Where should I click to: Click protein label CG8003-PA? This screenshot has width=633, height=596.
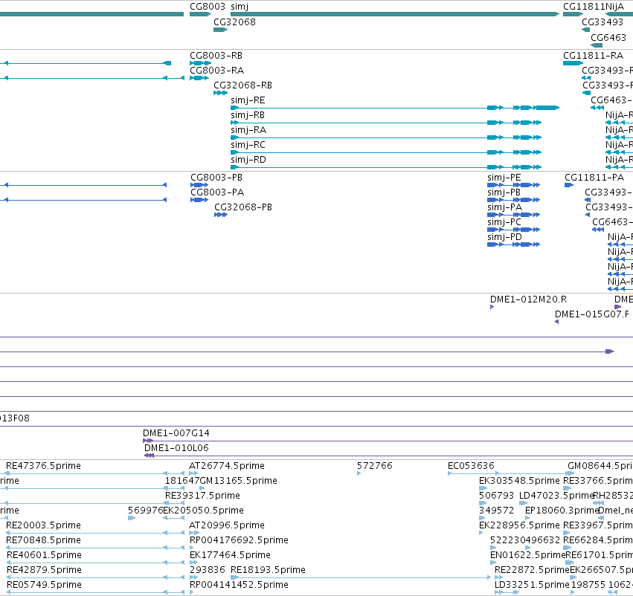[x=217, y=192]
